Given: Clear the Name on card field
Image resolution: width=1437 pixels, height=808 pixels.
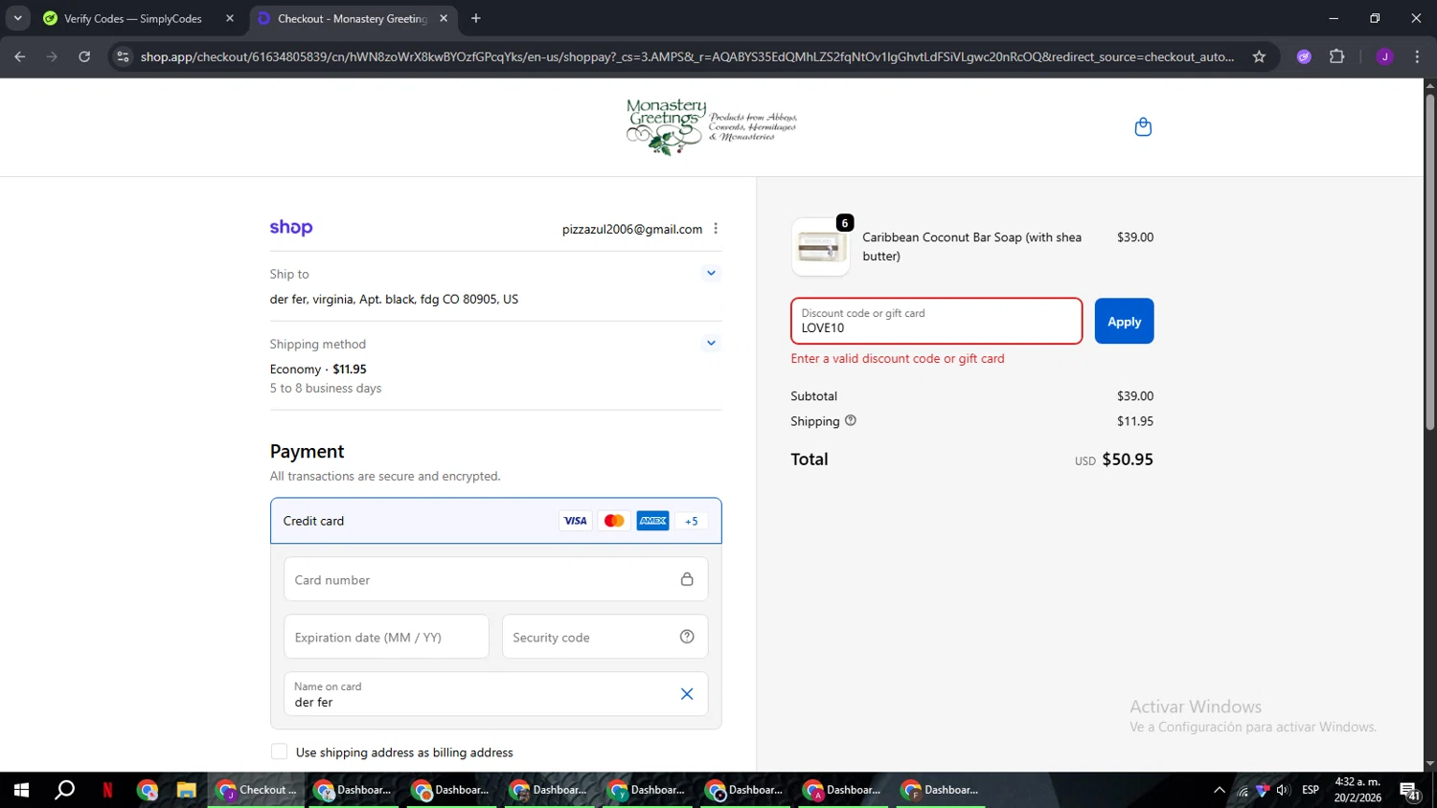Looking at the screenshot, I should [687, 694].
